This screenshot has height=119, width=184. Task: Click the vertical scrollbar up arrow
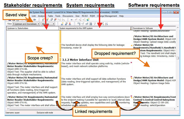[178, 28]
